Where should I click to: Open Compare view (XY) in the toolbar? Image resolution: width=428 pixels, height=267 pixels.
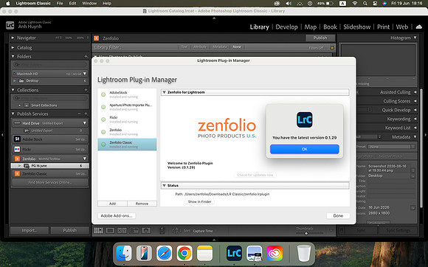point(122,231)
